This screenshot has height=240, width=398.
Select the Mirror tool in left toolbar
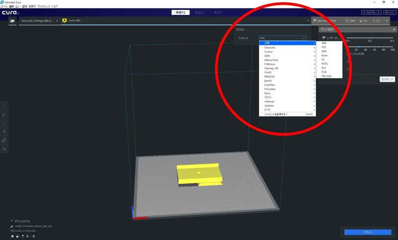[4, 131]
